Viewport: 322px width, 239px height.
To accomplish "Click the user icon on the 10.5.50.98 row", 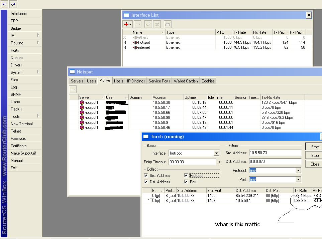I will point(82,117).
